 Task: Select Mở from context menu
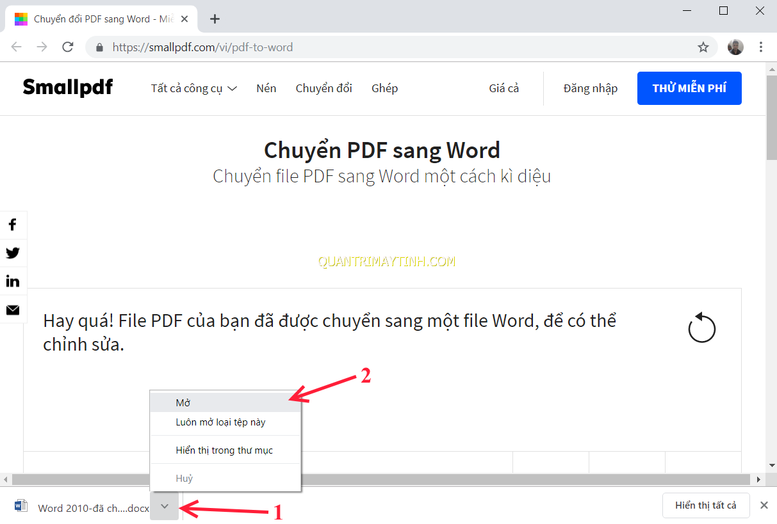click(225, 402)
